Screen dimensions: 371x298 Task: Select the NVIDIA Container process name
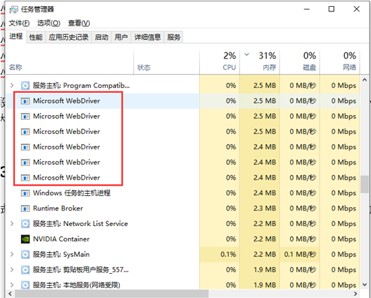[61, 239]
